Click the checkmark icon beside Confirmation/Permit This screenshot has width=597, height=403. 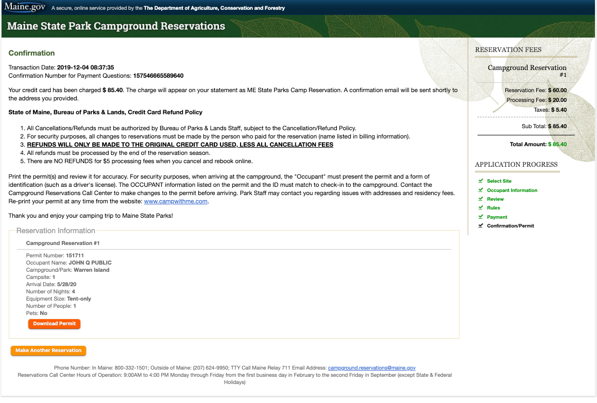click(481, 225)
